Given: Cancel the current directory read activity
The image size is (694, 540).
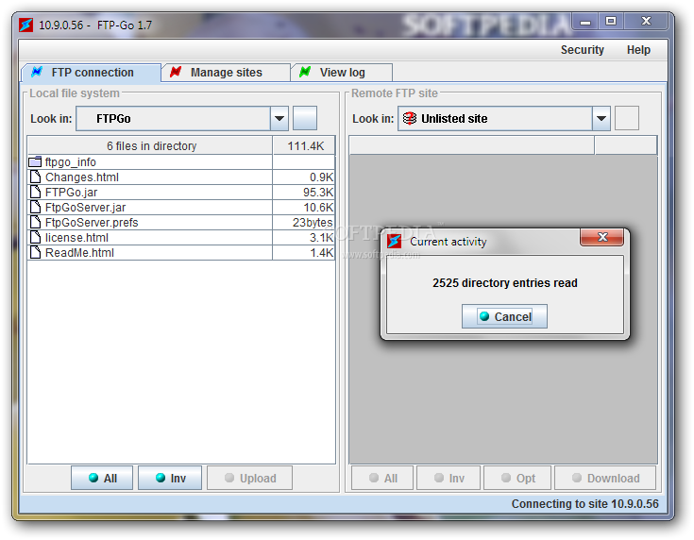Looking at the screenshot, I should pyautogui.click(x=504, y=316).
